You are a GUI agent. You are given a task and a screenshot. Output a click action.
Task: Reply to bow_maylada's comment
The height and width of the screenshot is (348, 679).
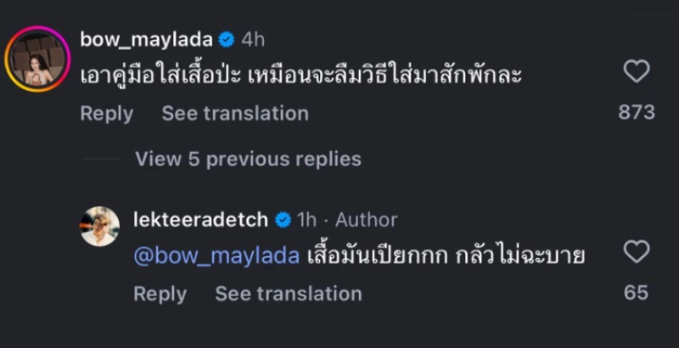click(106, 113)
